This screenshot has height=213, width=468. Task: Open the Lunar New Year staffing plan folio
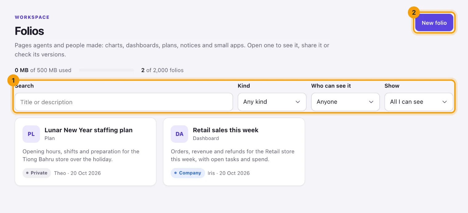[86, 152]
